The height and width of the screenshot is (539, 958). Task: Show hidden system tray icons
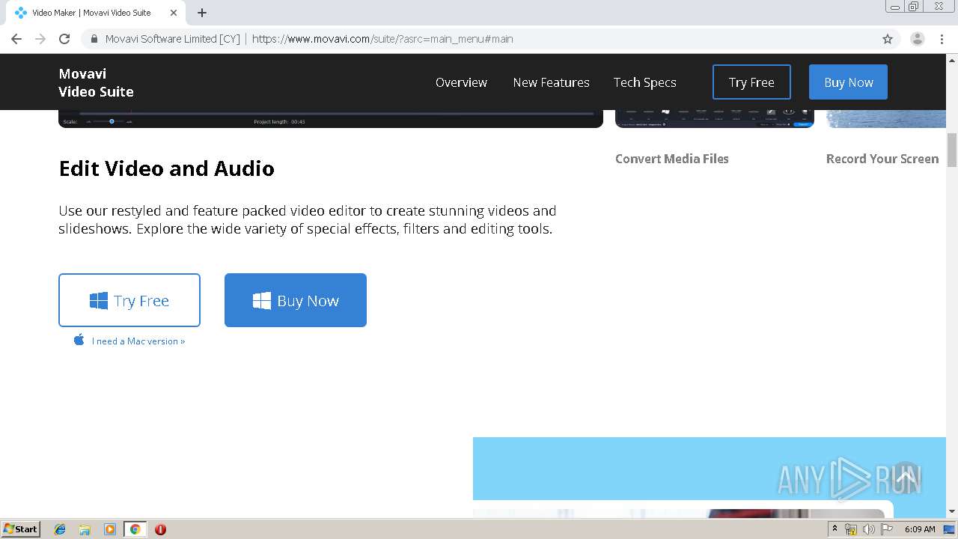pyautogui.click(x=835, y=529)
